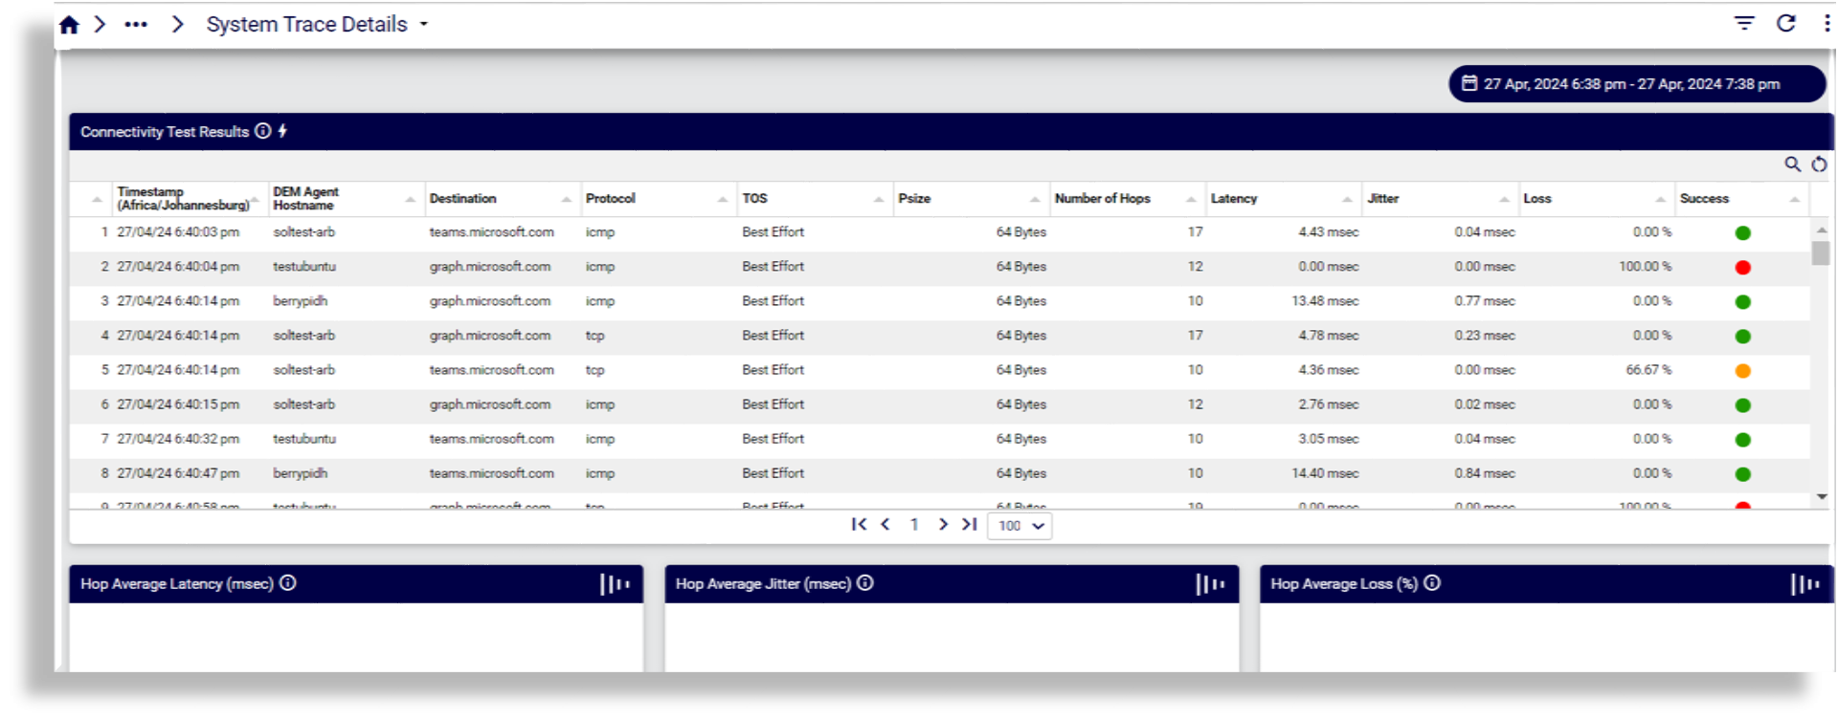The width and height of the screenshot is (1838, 720).
Task: Open the vertical three-dot options menu
Action: pyautogui.click(x=1827, y=23)
